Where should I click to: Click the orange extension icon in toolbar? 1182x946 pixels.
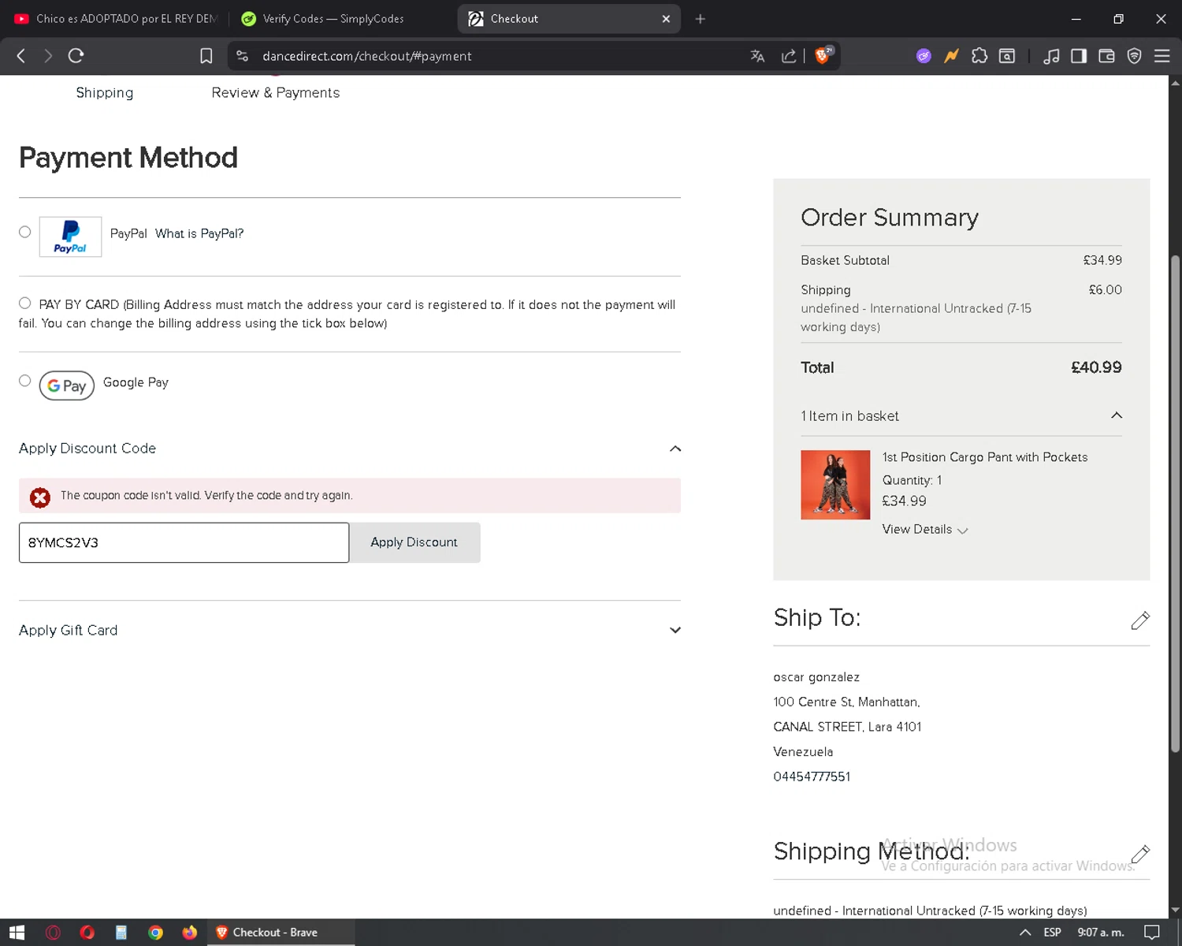[951, 56]
